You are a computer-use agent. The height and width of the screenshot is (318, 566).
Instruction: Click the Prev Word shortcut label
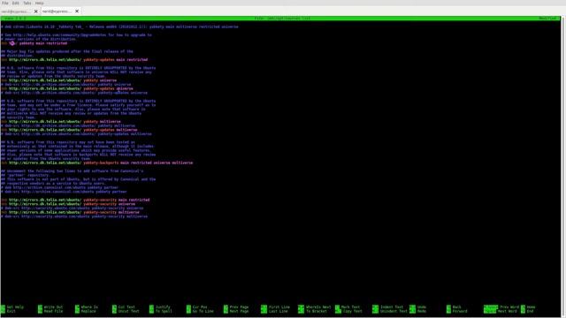(509, 307)
